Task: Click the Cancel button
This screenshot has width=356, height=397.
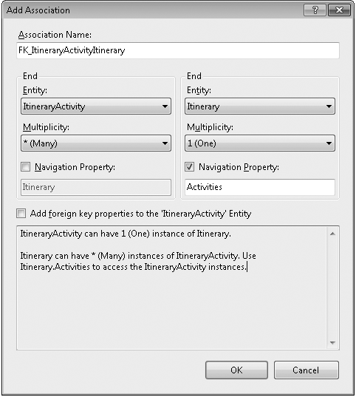Action: click(x=307, y=370)
